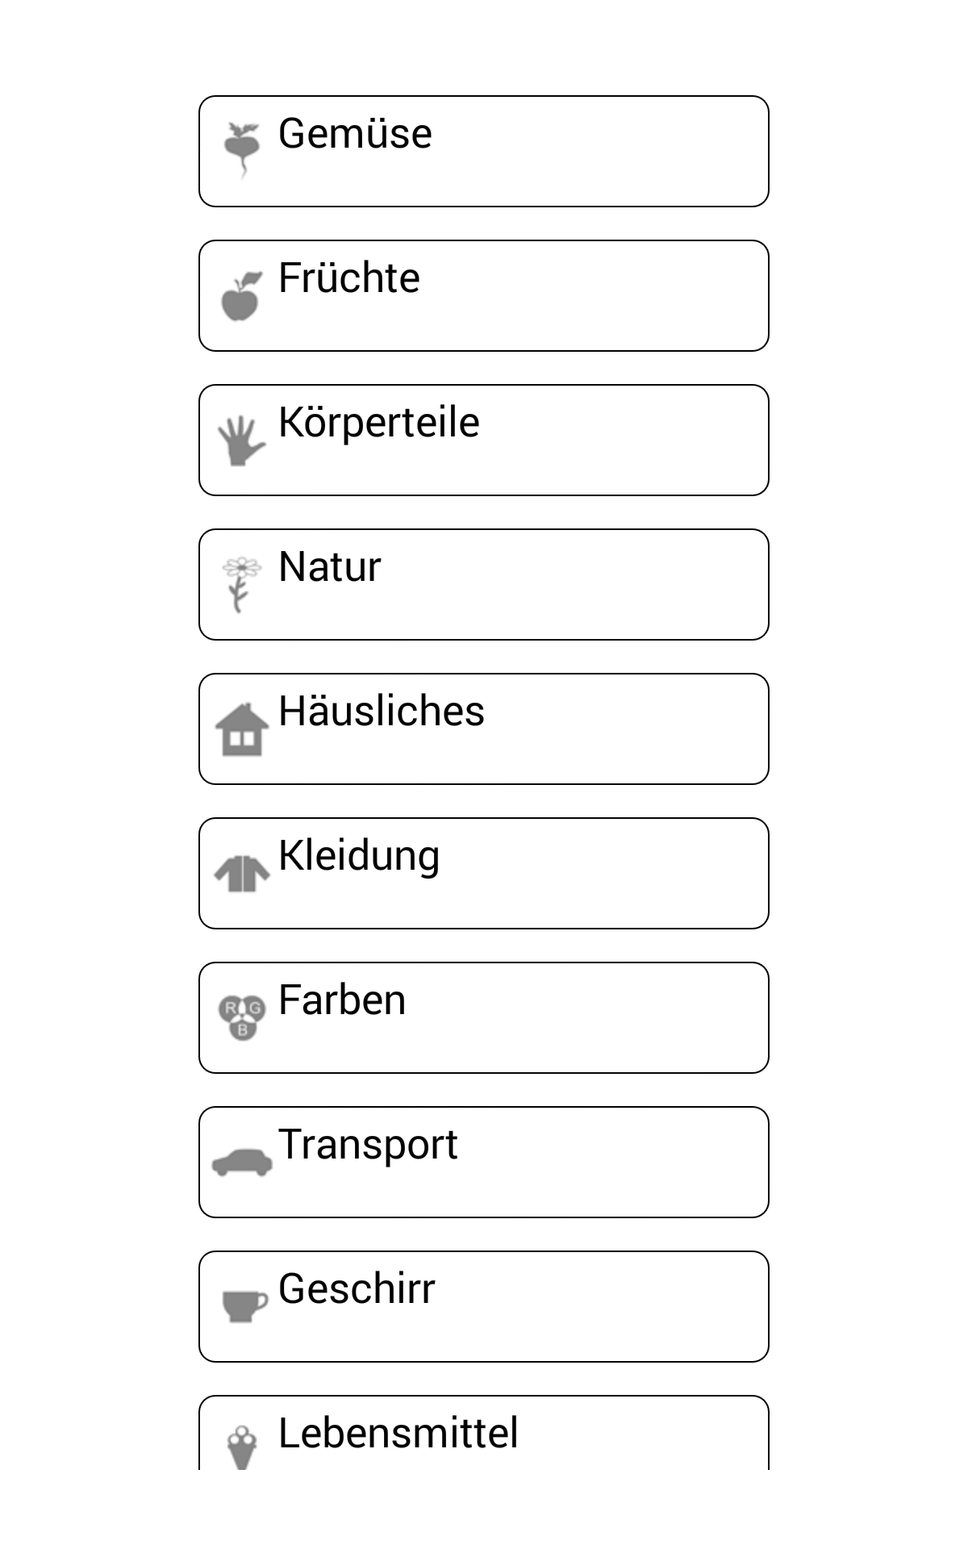Select the jacket icon for Kleidung
The image size is (968, 1549).
(242, 874)
